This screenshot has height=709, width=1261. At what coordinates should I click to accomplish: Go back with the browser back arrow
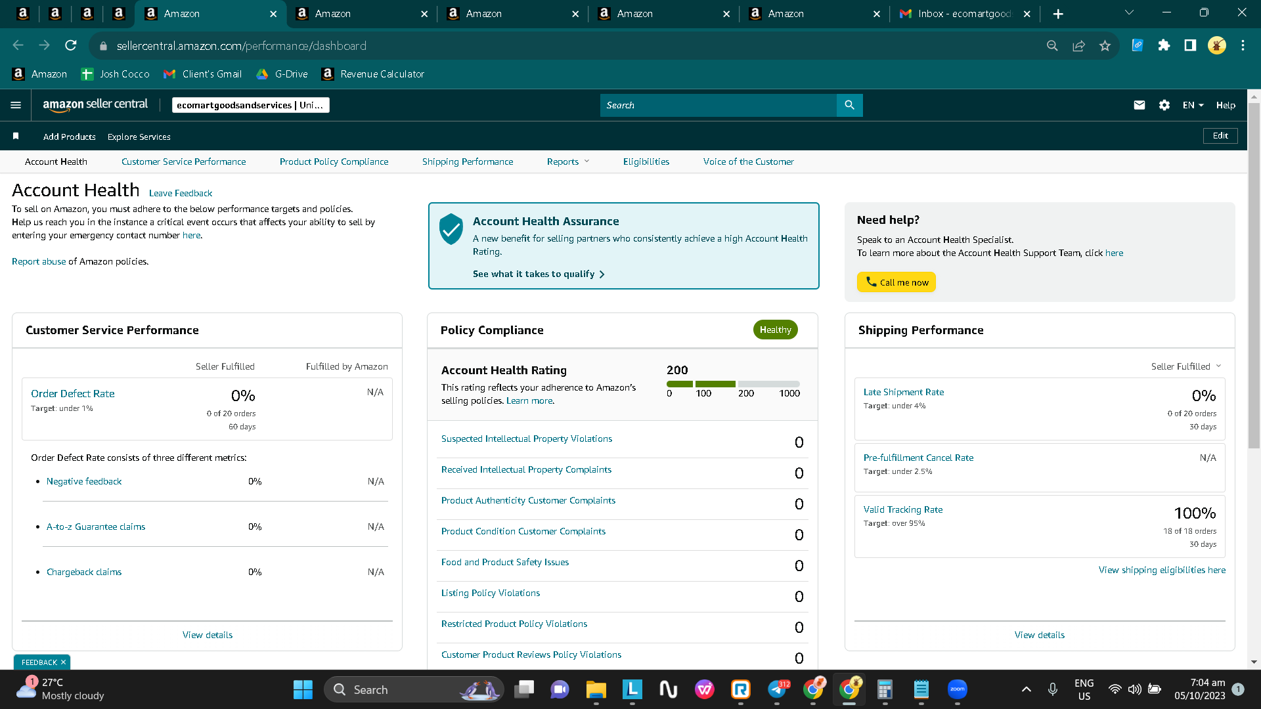click(x=18, y=45)
